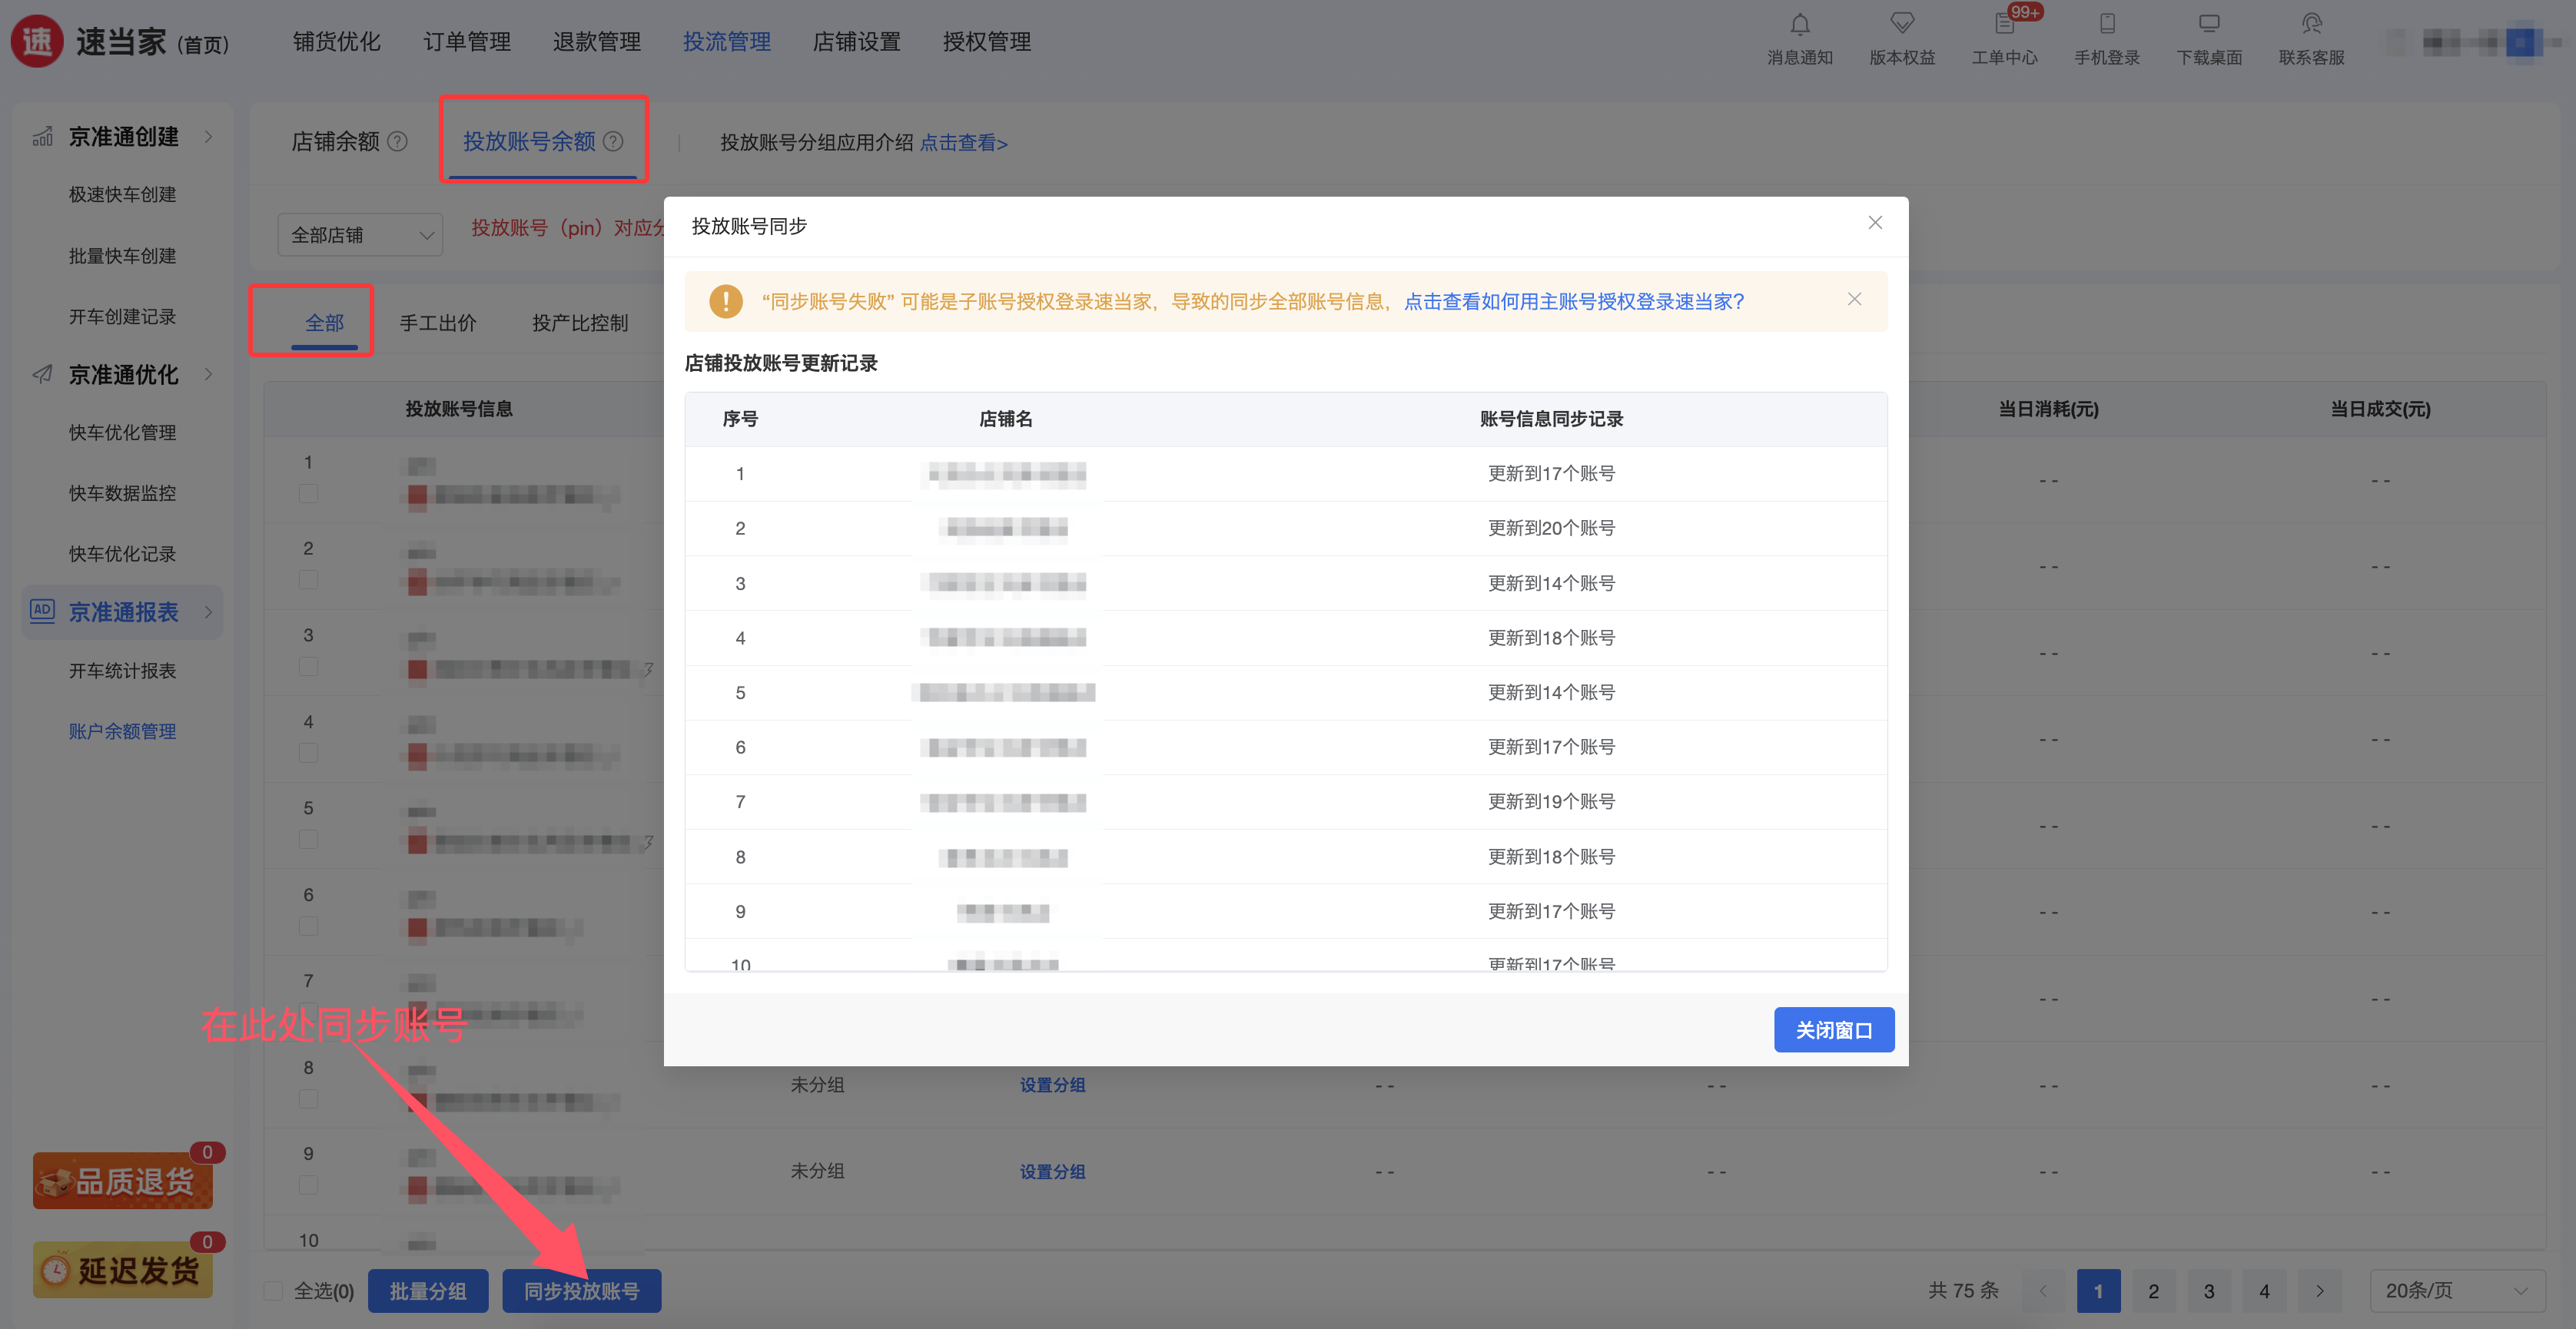Switch to the 店铺余额 tab
Image resolution: width=2576 pixels, height=1329 pixels.
coord(335,142)
